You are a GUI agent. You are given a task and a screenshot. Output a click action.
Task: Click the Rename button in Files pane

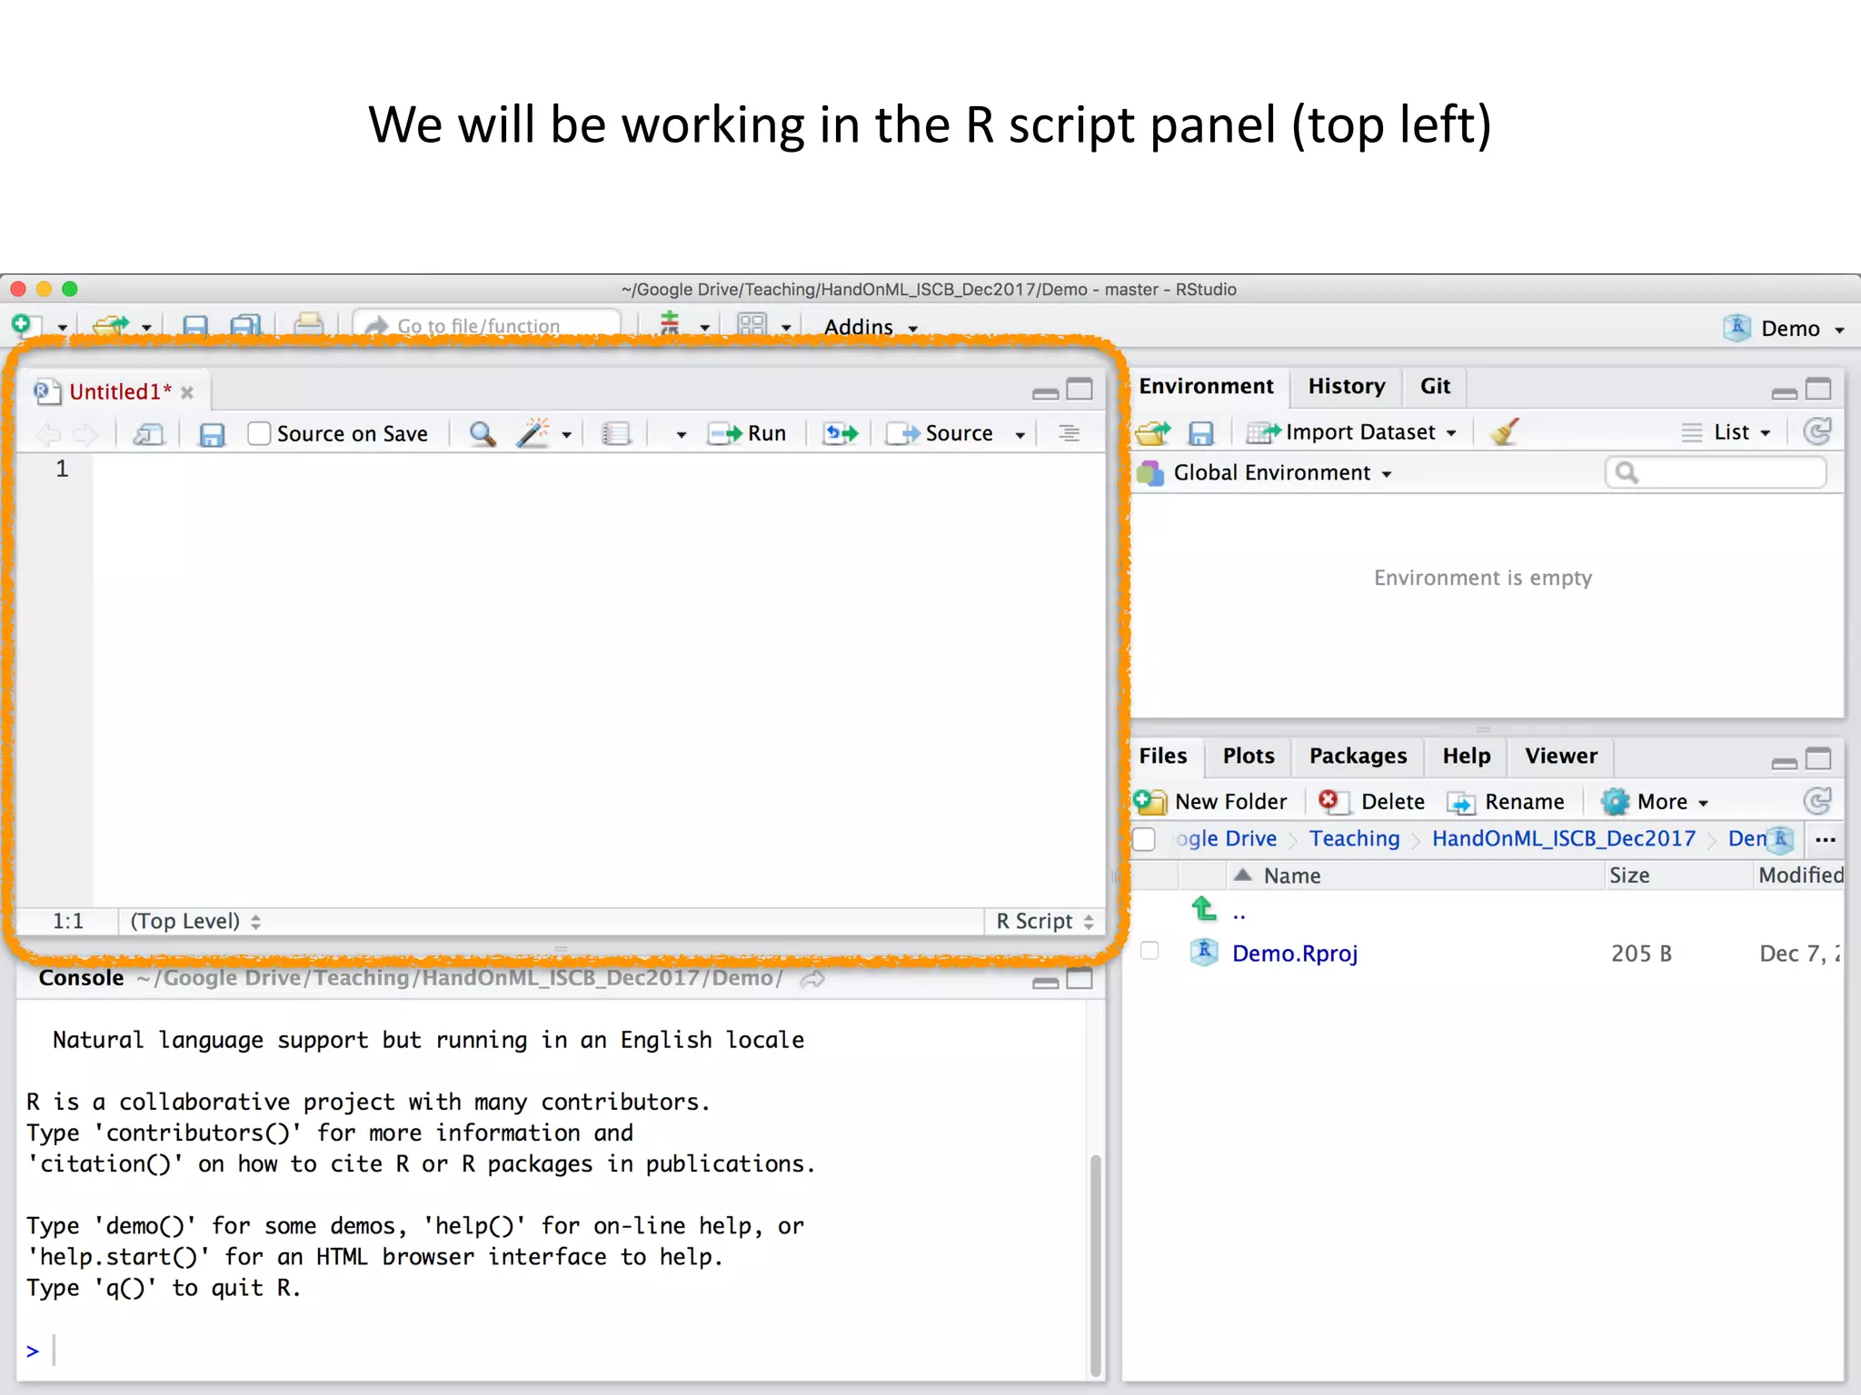(x=1507, y=802)
